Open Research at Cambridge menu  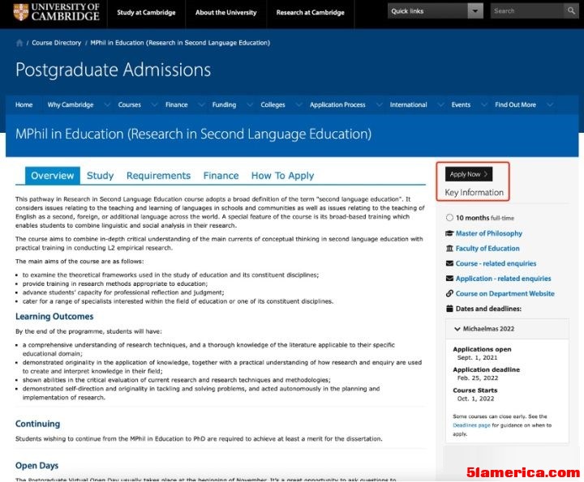point(310,12)
